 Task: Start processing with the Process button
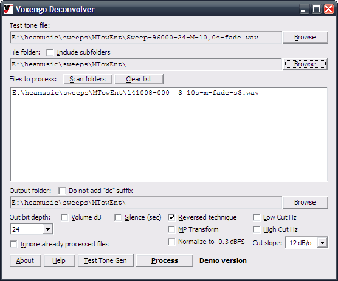(x=165, y=260)
